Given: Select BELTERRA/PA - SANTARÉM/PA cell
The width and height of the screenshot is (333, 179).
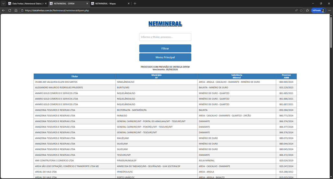Looking at the screenshot, I should click(x=157, y=110).
